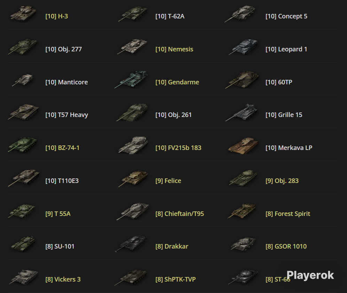Open the "[8] ShPTK-TVP" name

pos(176,279)
